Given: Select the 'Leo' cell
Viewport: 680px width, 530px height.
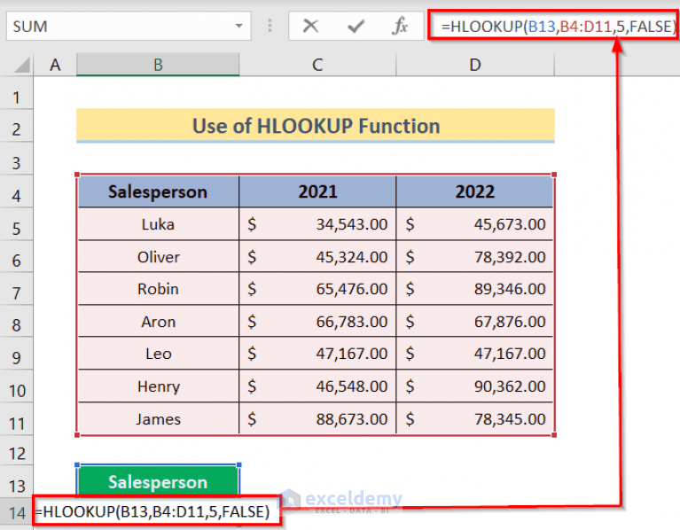Looking at the screenshot, I should pyautogui.click(x=158, y=354).
